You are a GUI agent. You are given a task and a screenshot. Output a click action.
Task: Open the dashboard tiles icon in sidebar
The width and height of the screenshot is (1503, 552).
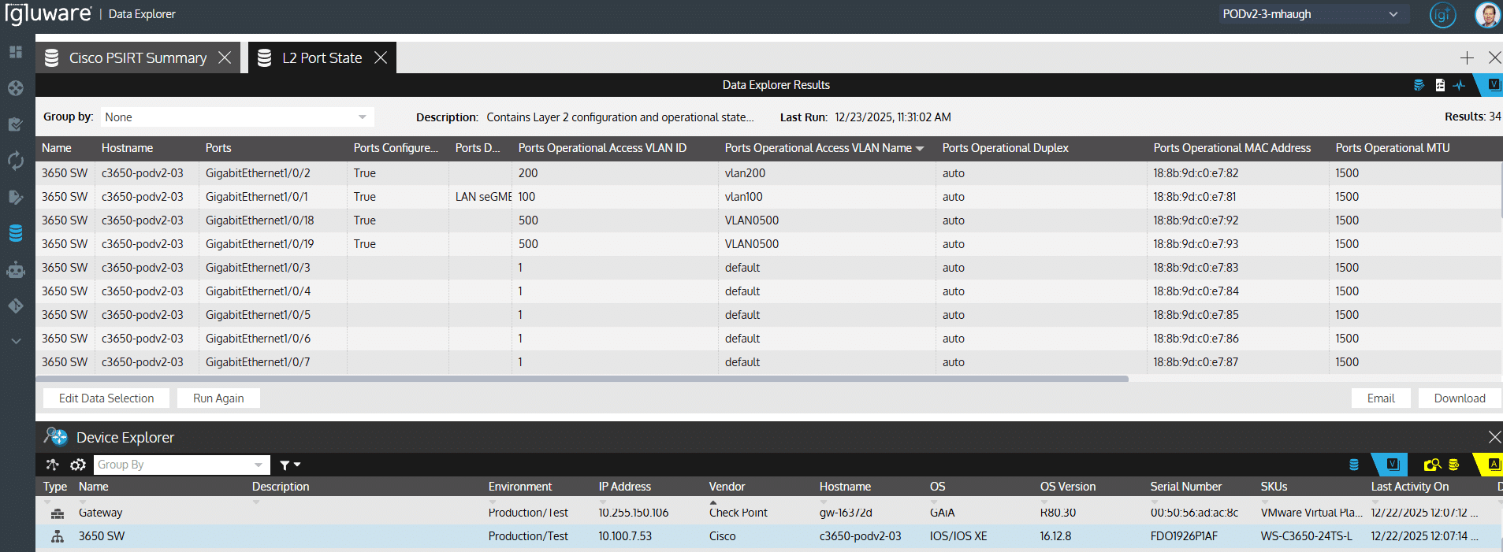(16, 52)
